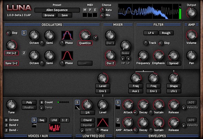The image size is (203, 139).
Task: Click the Octave value 0 field
Action: click(x=6, y=120)
